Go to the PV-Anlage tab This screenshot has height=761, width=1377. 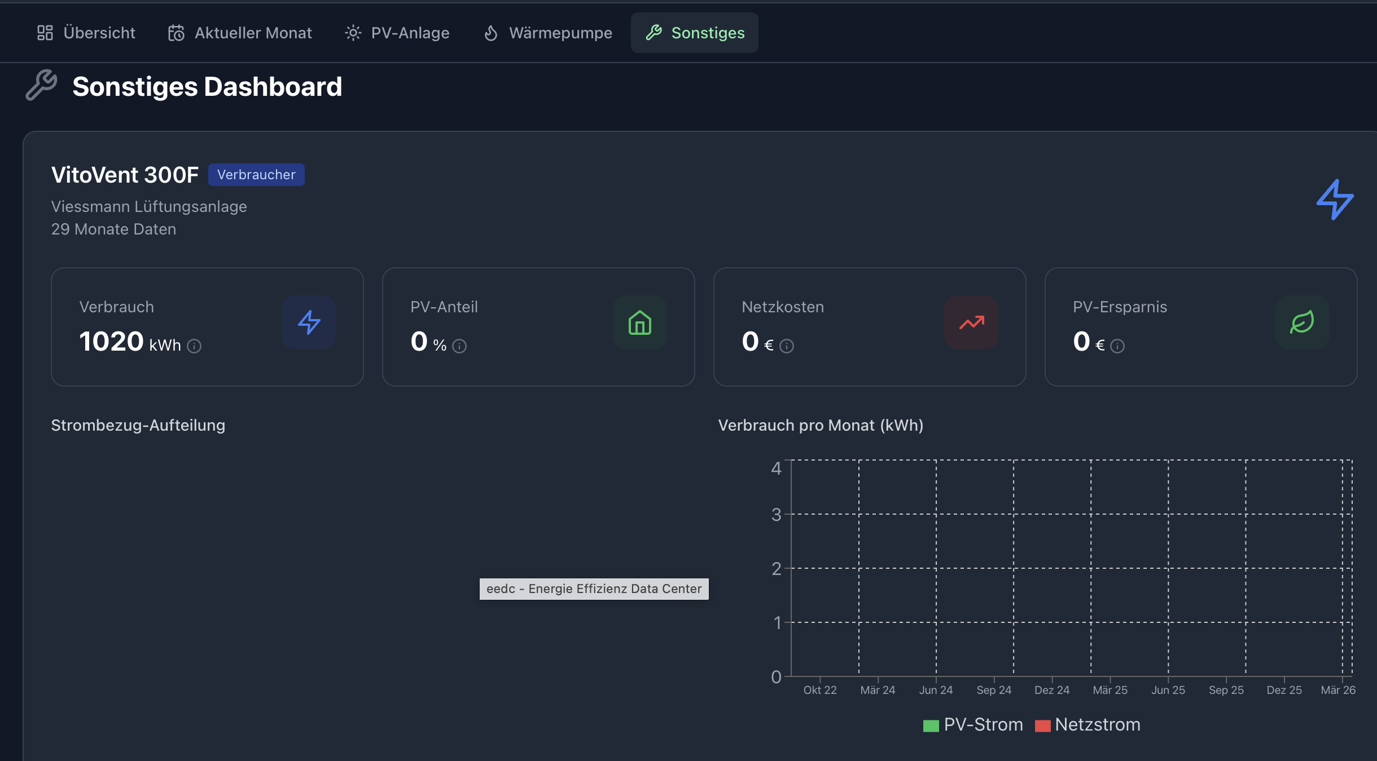pos(397,33)
